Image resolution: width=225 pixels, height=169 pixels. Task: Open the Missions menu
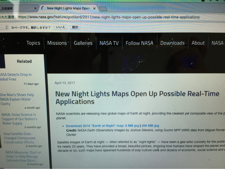(57, 43)
